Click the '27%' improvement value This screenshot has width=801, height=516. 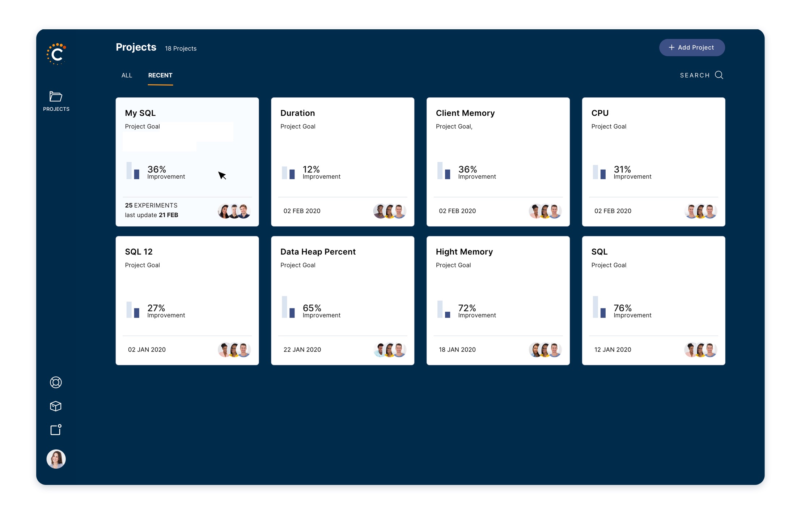point(156,308)
